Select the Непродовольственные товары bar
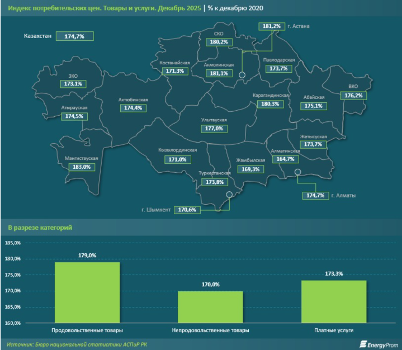The width and height of the screenshot is (402, 350). tap(211, 306)
